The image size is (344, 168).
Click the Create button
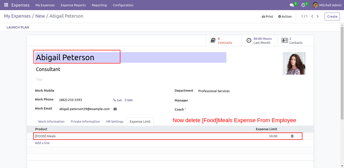tap(332, 16)
